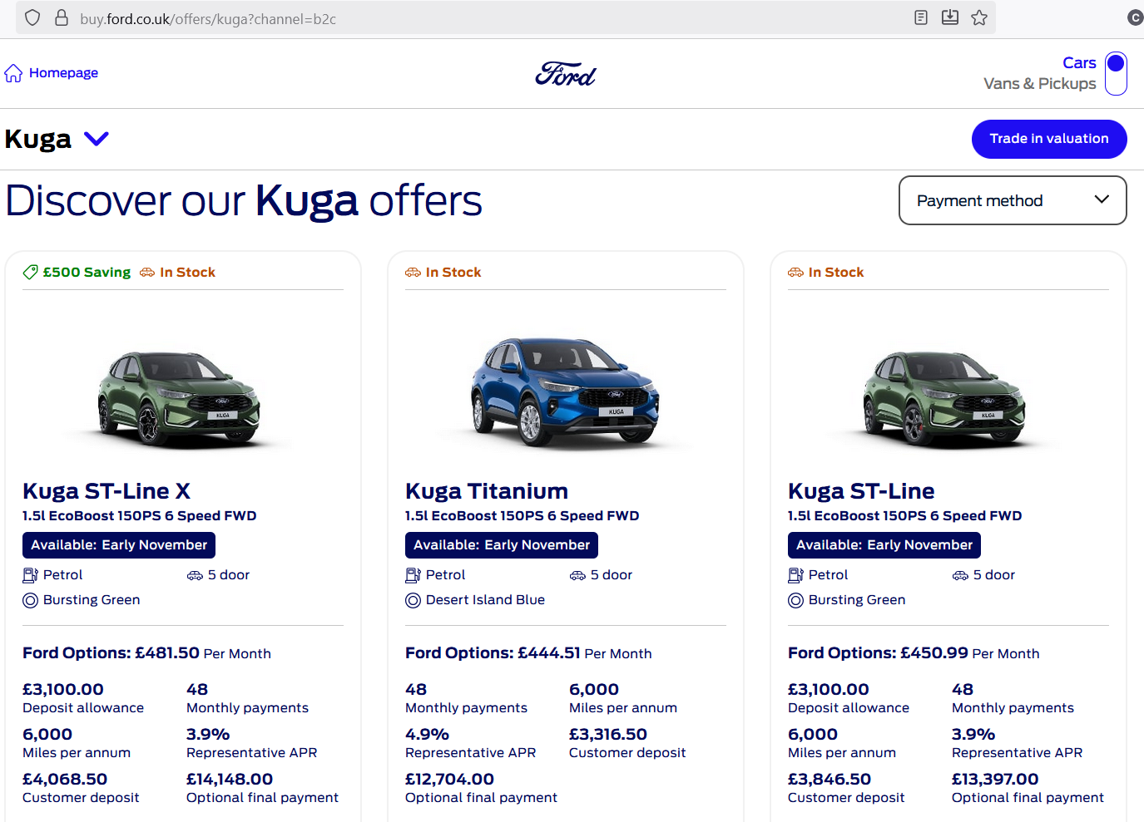Click the Ford logo in the header

click(566, 74)
